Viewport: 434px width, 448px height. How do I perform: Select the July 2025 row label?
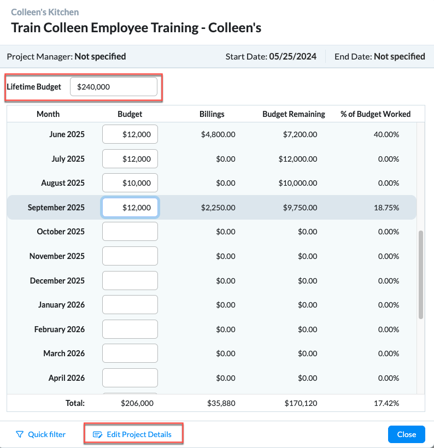click(x=68, y=158)
